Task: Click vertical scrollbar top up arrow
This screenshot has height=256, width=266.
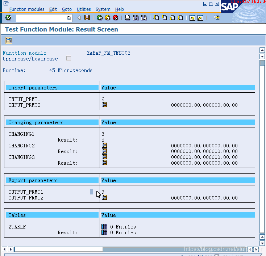Action: [262, 50]
